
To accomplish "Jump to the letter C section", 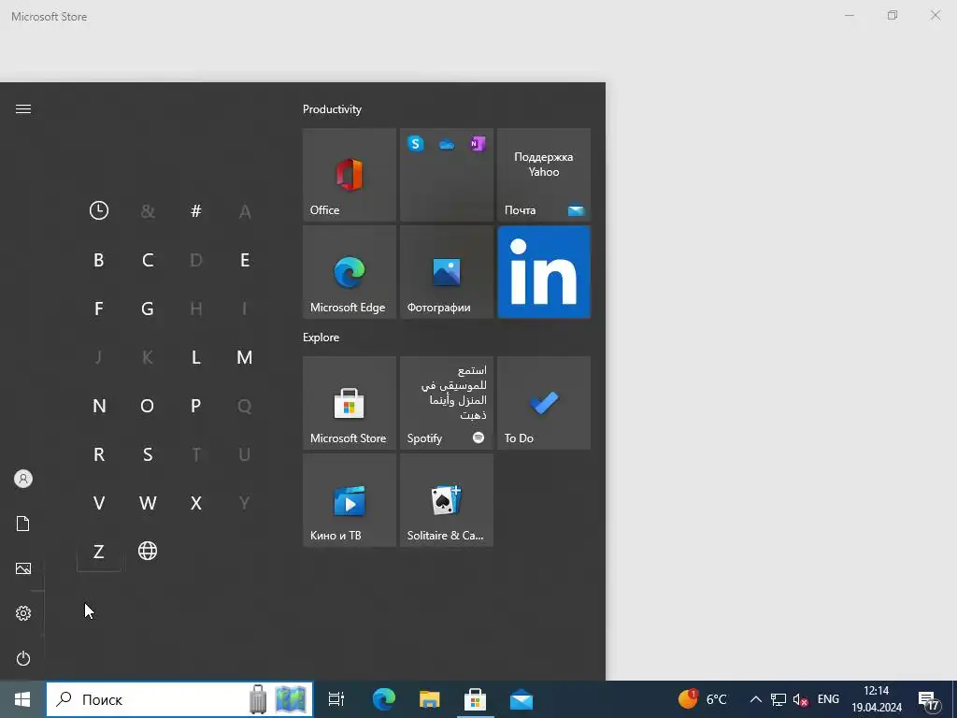I will click(x=148, y=260).
